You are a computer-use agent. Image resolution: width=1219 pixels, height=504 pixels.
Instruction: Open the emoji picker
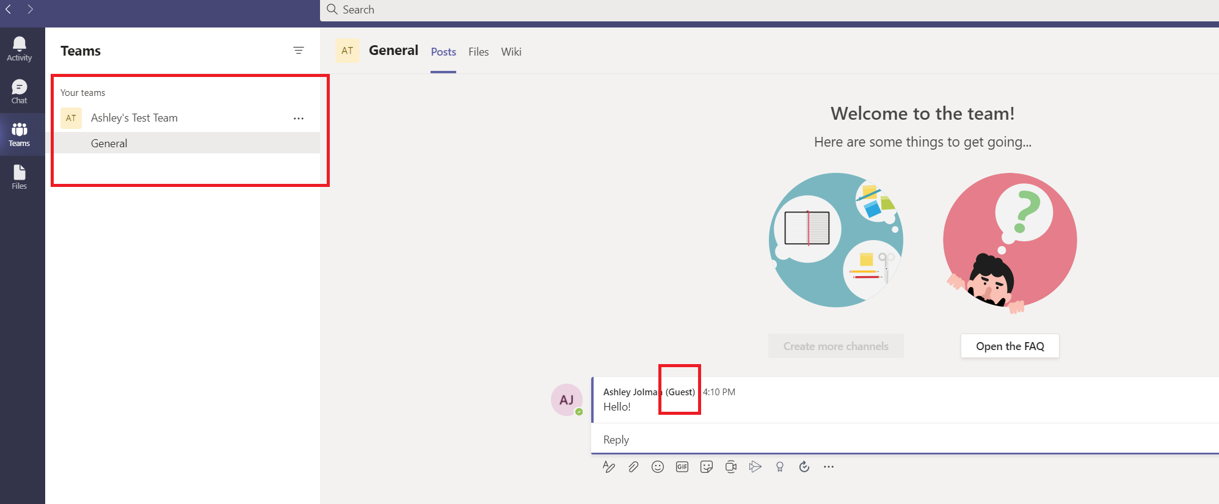(x=658, y=467)
